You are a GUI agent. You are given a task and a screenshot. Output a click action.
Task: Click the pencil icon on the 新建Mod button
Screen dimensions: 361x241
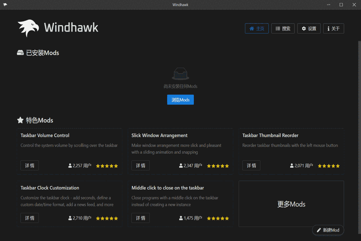320,230
